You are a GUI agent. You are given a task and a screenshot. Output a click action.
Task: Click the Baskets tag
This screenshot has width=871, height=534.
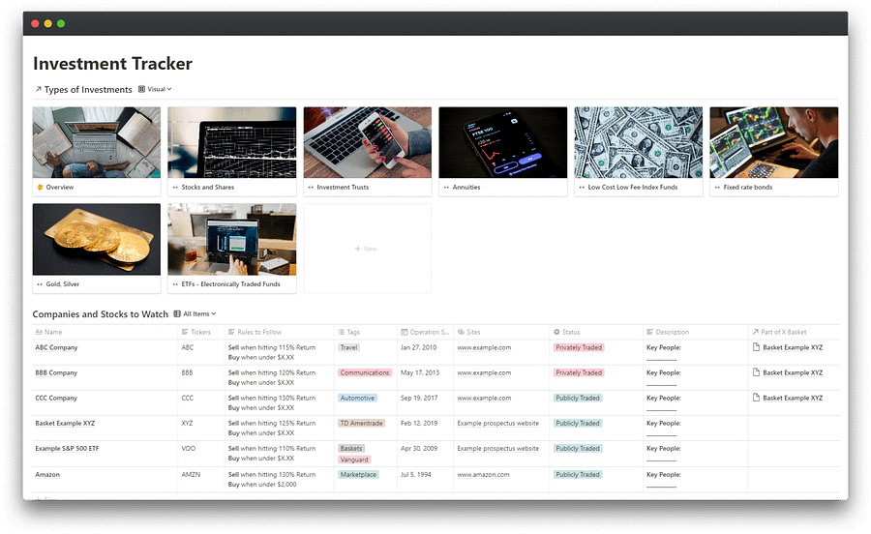[x=351, y=449]
